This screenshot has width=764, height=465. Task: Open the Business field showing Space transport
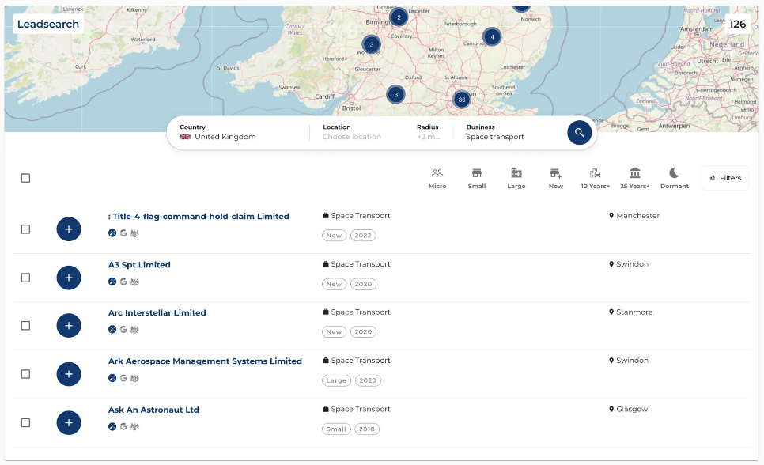point(512,132)
